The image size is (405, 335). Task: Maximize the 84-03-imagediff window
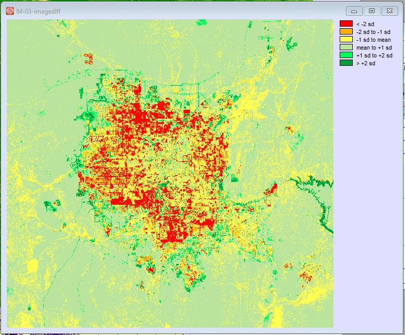tap(372, 11)
